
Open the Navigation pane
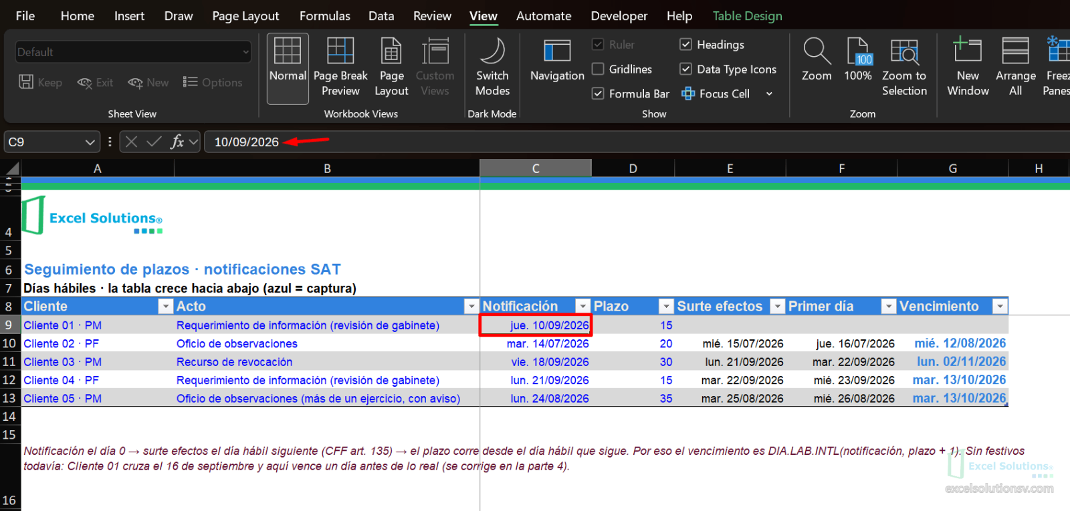point(557,61)
